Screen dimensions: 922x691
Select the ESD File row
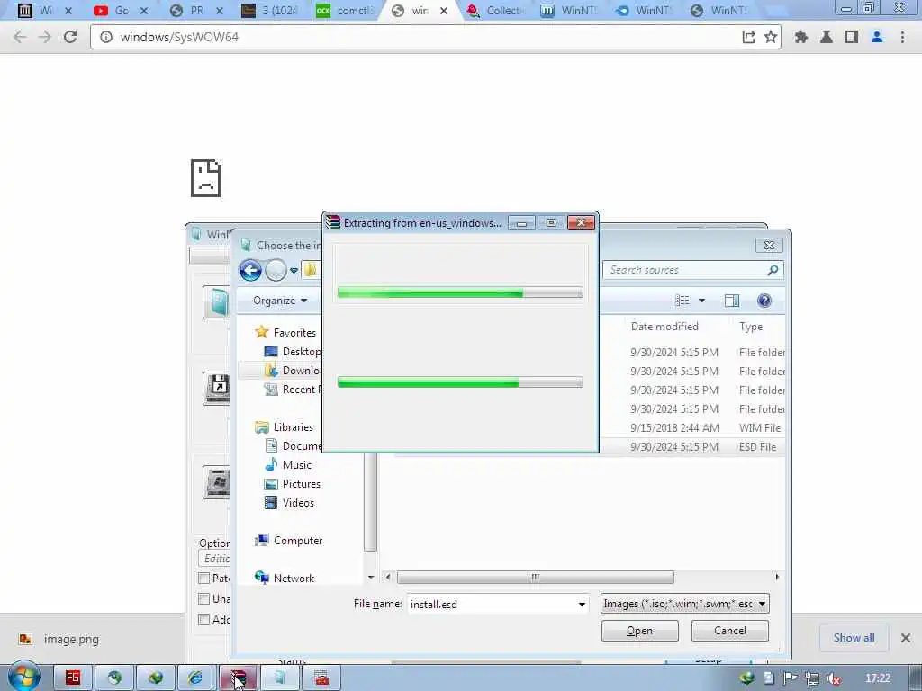pyautogui.click(x=692, y=446)
